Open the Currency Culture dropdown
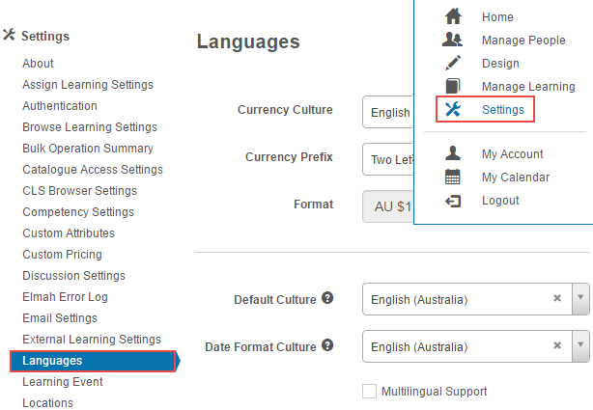593x410 pixels. point(388,112)
